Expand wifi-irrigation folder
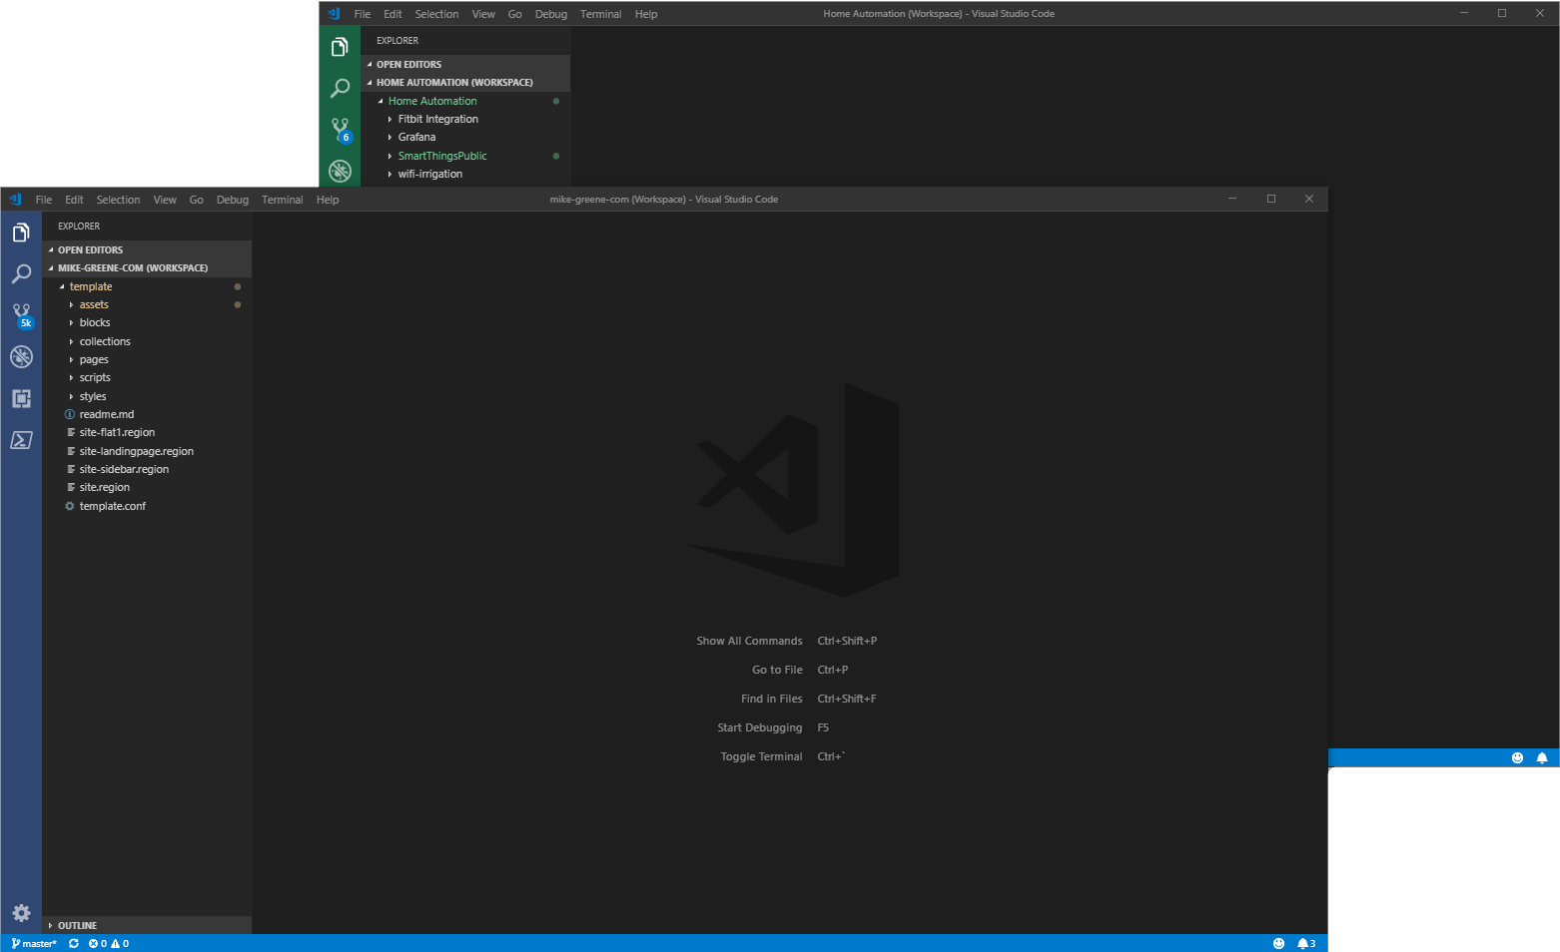The width and height of the screenshot is (1560, 952). [465, 174]
